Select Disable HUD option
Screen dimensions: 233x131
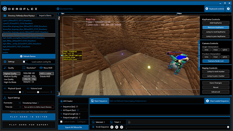click(x=45, y=77)
